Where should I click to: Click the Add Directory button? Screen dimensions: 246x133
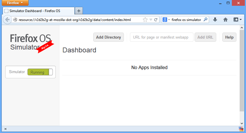pos(108,37)
